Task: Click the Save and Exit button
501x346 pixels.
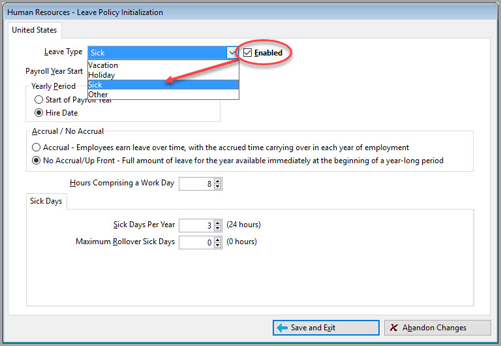Action: tap(326, 328)
